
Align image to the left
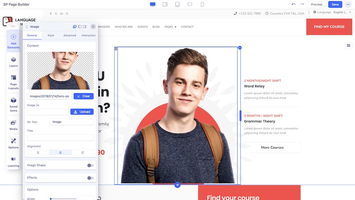point(38,152)
